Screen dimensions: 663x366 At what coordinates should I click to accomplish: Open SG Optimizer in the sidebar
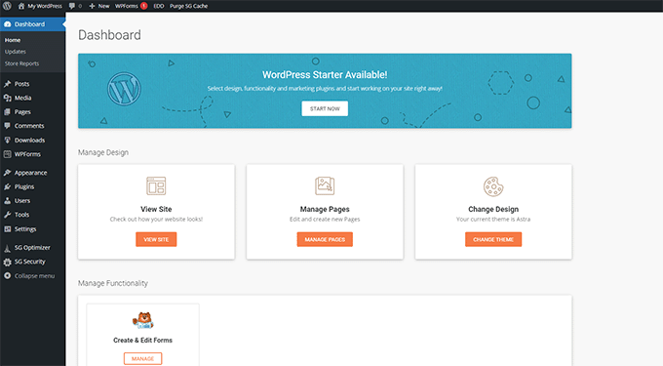click(32, 248)
